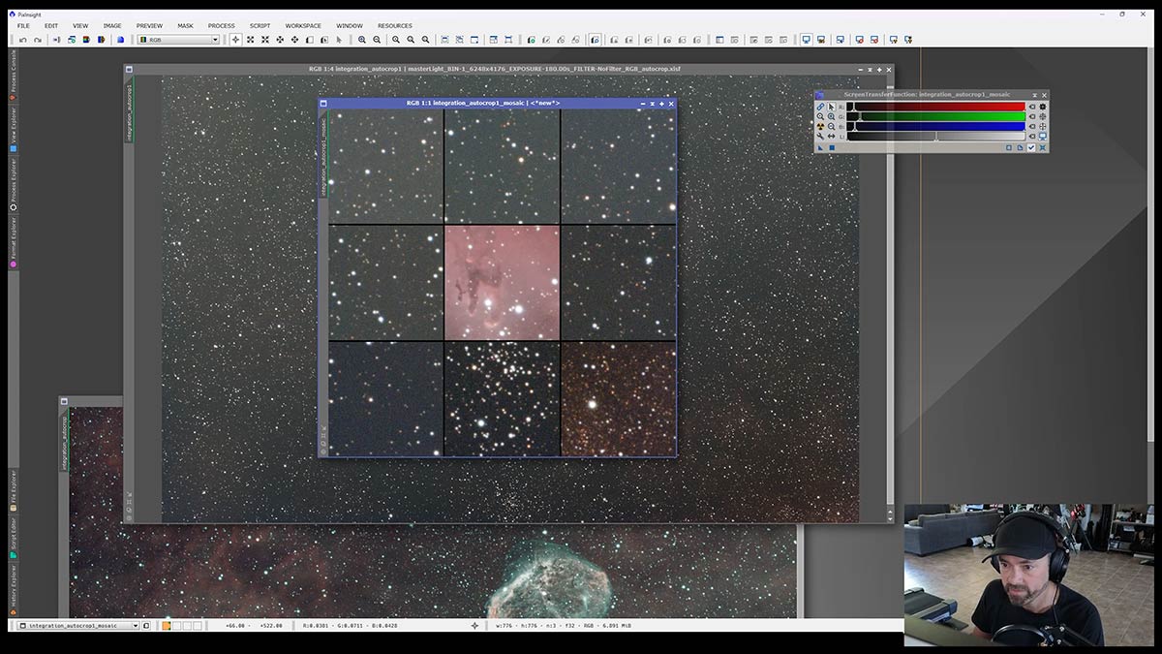1162x654 pixels.
Task: Open the File Explorer side tab
Action: (x=14, y=491)
